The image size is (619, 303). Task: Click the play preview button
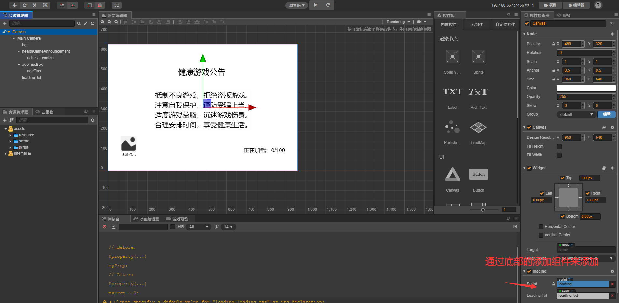tap(316, 5)
